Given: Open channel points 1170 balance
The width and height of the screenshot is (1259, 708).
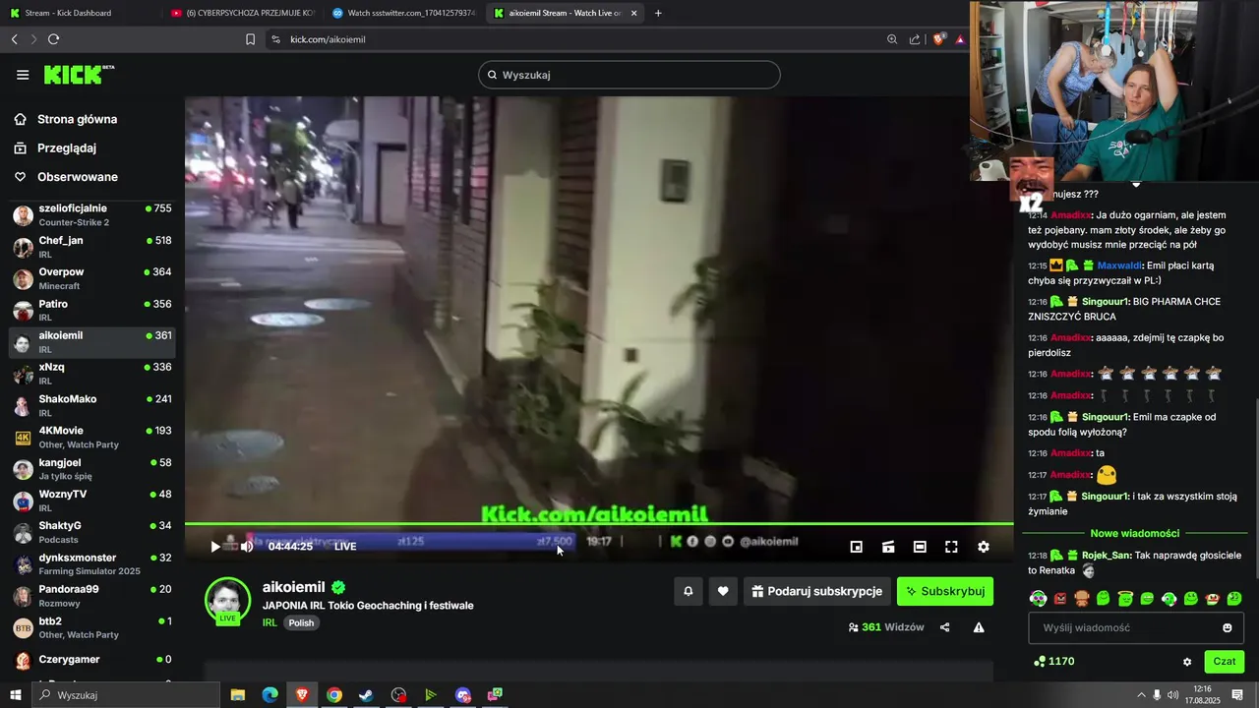Looking at the screenshot, I should (1054, 662).
